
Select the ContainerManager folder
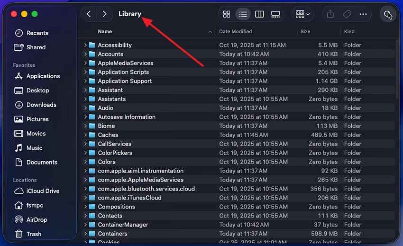(x=238, y=225)
